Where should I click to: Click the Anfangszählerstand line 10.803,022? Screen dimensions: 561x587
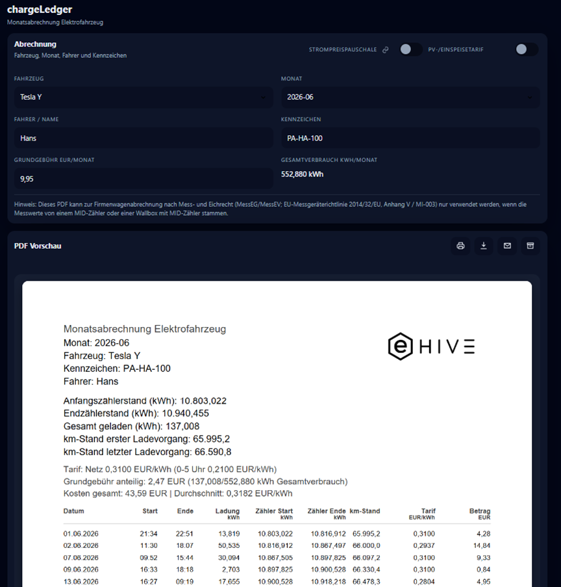145,401
